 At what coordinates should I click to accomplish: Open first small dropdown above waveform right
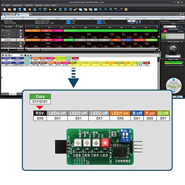[129, 21]
